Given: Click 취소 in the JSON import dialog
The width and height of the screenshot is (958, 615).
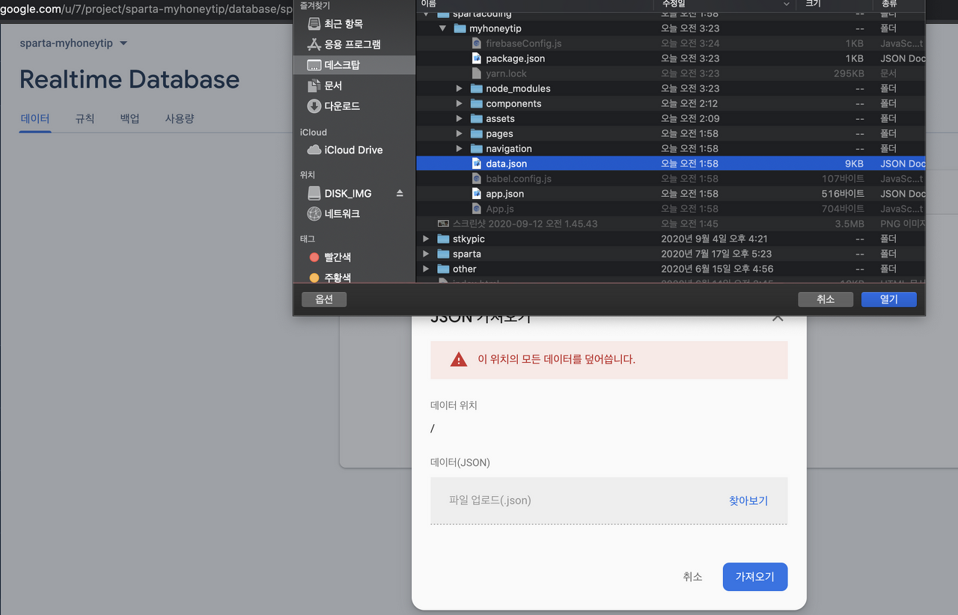Looking at the screenshot, I should 692,577.
